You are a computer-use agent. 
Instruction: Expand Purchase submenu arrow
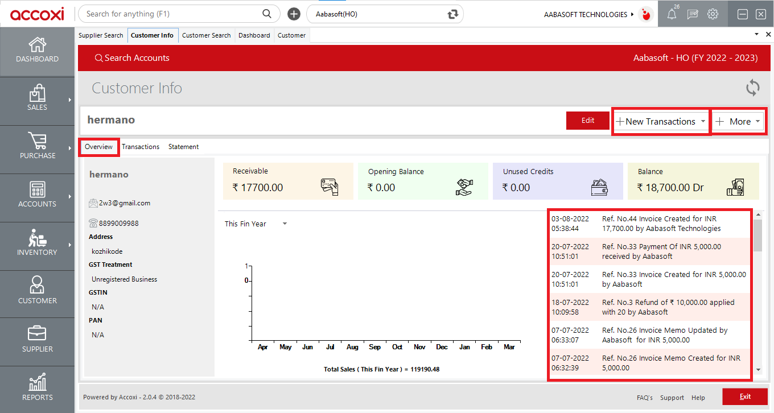point(70,148)
